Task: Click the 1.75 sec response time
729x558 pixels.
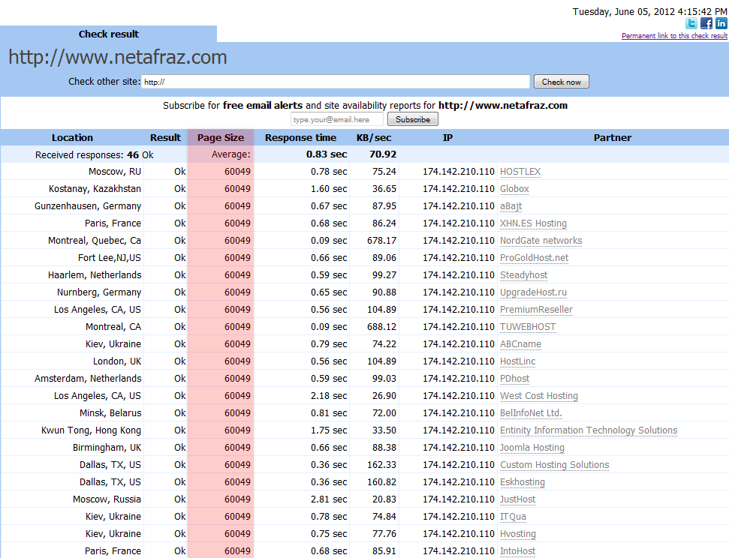Action: (329, 430)
